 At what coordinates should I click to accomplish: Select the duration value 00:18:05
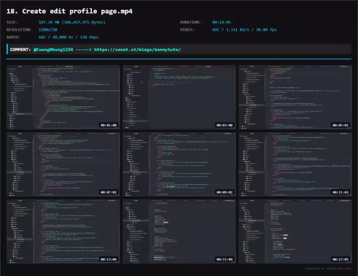coord(221,22)
